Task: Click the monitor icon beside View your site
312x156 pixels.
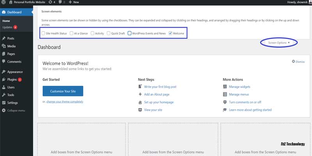Action: [140, 110]
